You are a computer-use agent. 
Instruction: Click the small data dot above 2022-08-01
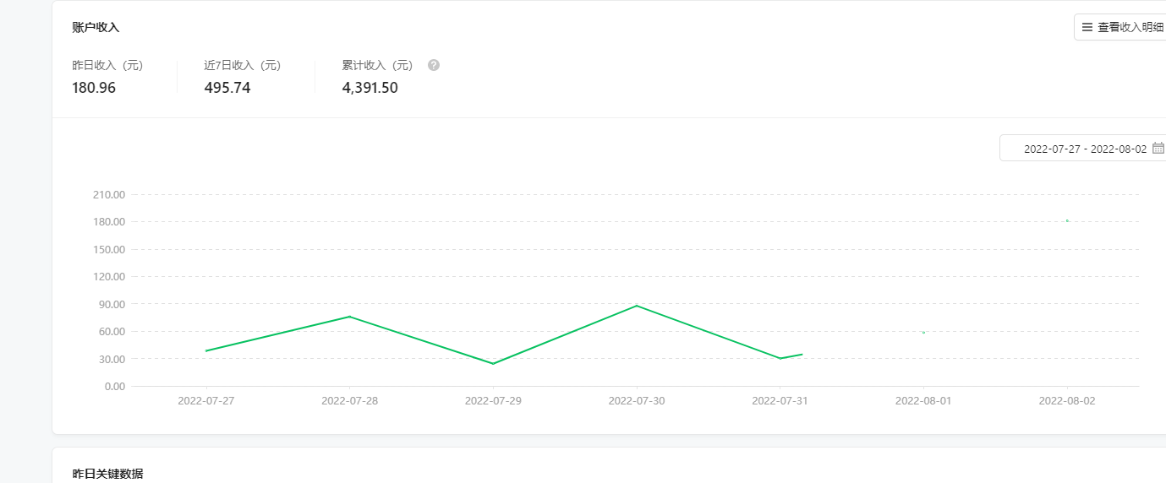pos(923,333)
